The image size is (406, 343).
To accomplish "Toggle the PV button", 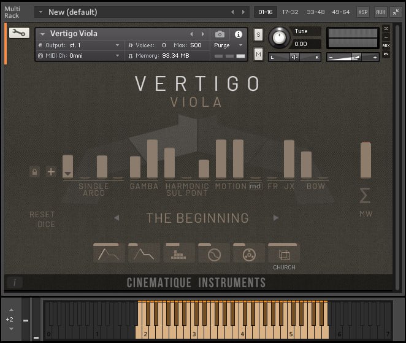I will 386,54.
